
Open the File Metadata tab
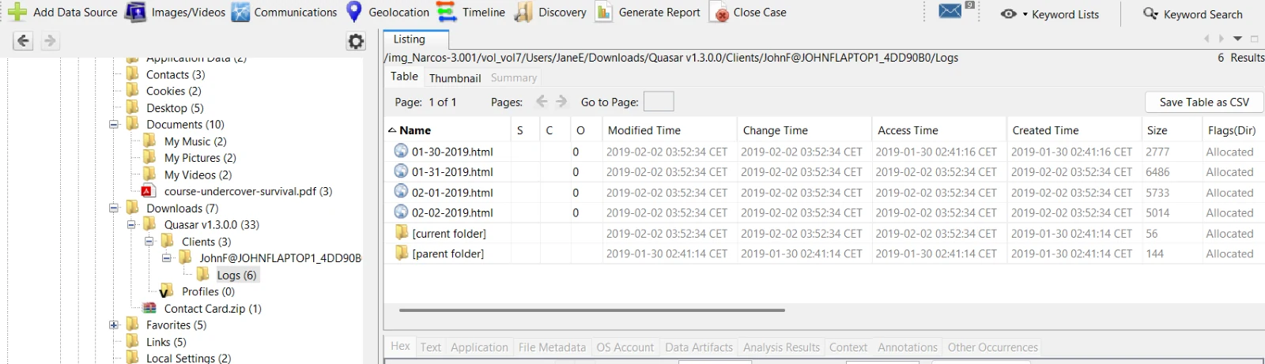(x=552, y=347)
